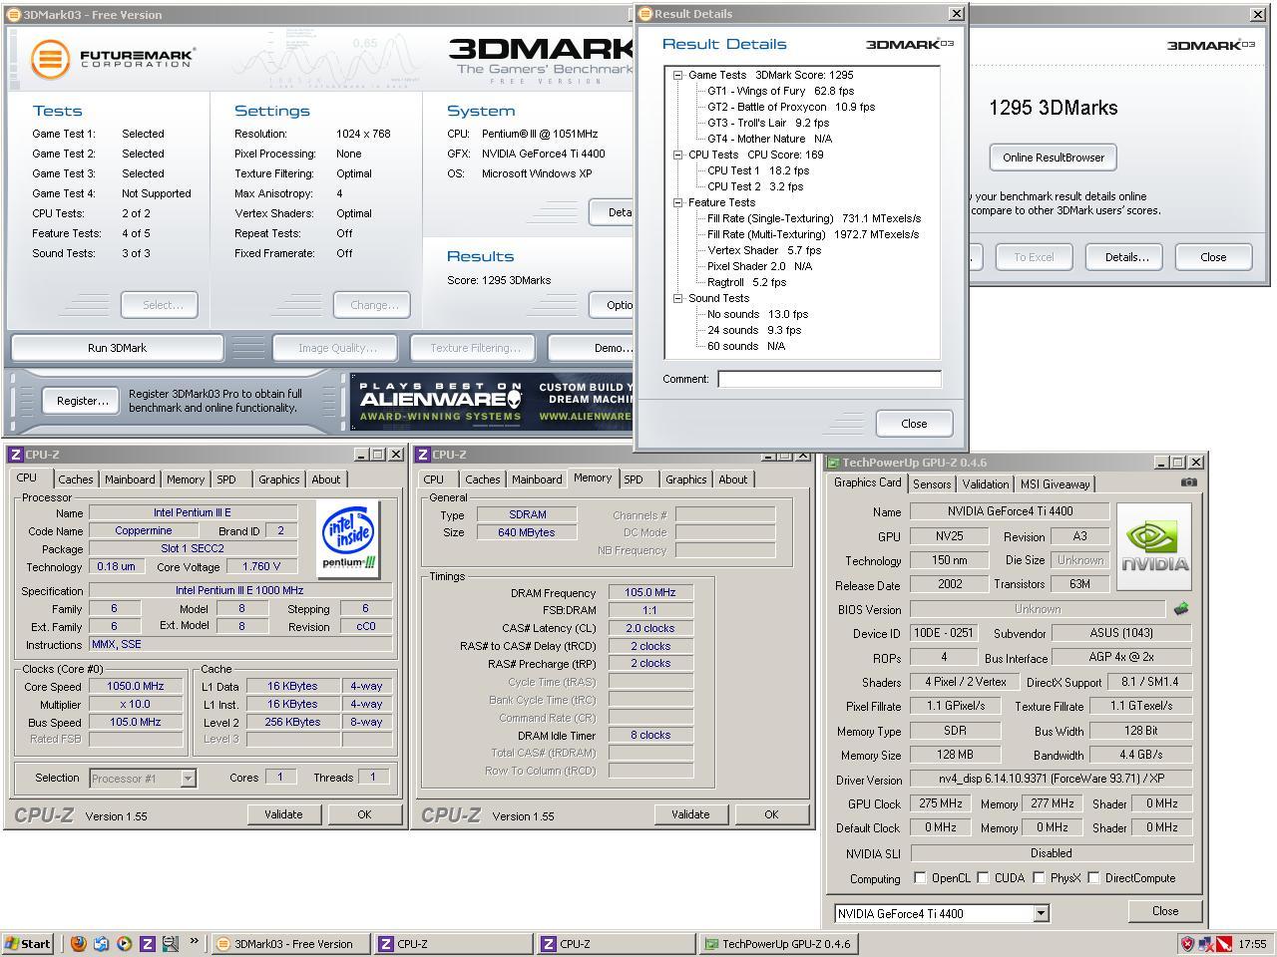Switch to TechPowerUp GPU-Z taskbar button
This screenshot has width=1277, height=957.
tap(780, 944)
